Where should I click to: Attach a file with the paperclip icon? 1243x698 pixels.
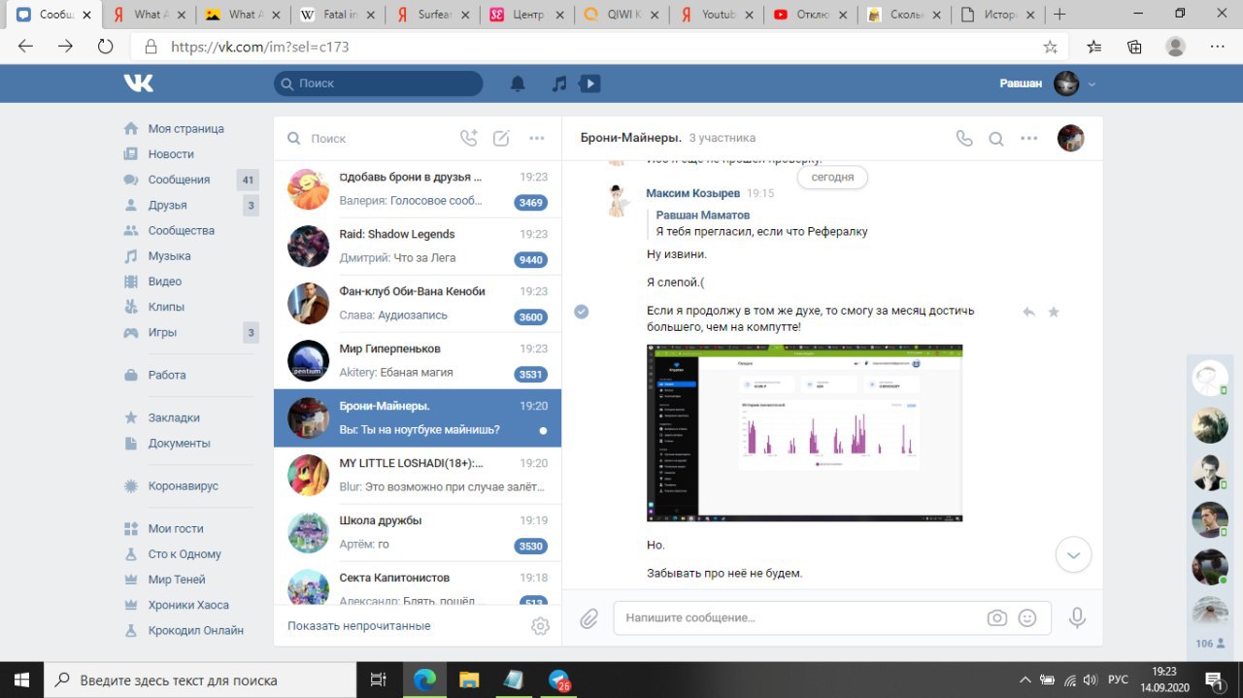click(x=588, y=618)
